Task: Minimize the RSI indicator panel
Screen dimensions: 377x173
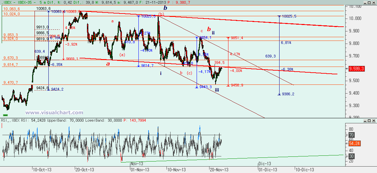Action: pos(365,120)
